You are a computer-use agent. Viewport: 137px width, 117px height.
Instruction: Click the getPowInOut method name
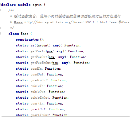[x=41, y=63]
